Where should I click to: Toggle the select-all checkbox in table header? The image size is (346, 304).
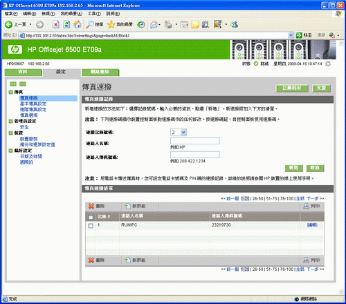click(x=91, y=217)
